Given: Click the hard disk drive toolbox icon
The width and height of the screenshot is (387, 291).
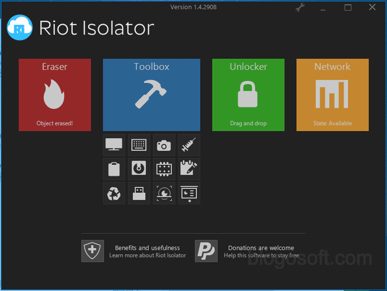Looking at the screenshot, I should coord(139,169).
